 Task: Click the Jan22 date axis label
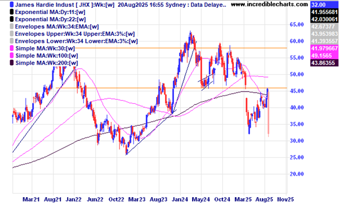(x=74, y=199)
